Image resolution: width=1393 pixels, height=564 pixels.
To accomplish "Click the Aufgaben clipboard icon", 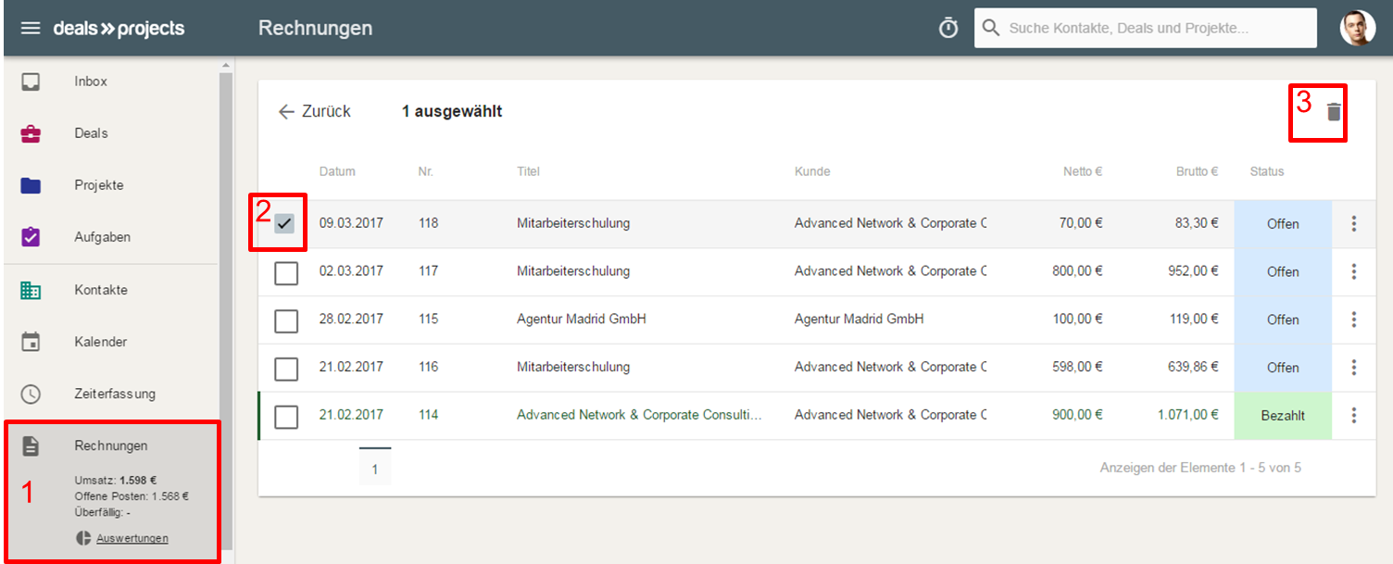I will [x=31, y=237].
